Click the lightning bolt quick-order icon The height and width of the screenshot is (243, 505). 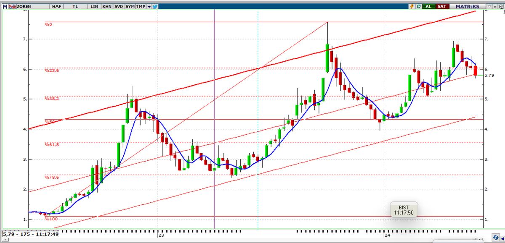click(x=412, y=6)
